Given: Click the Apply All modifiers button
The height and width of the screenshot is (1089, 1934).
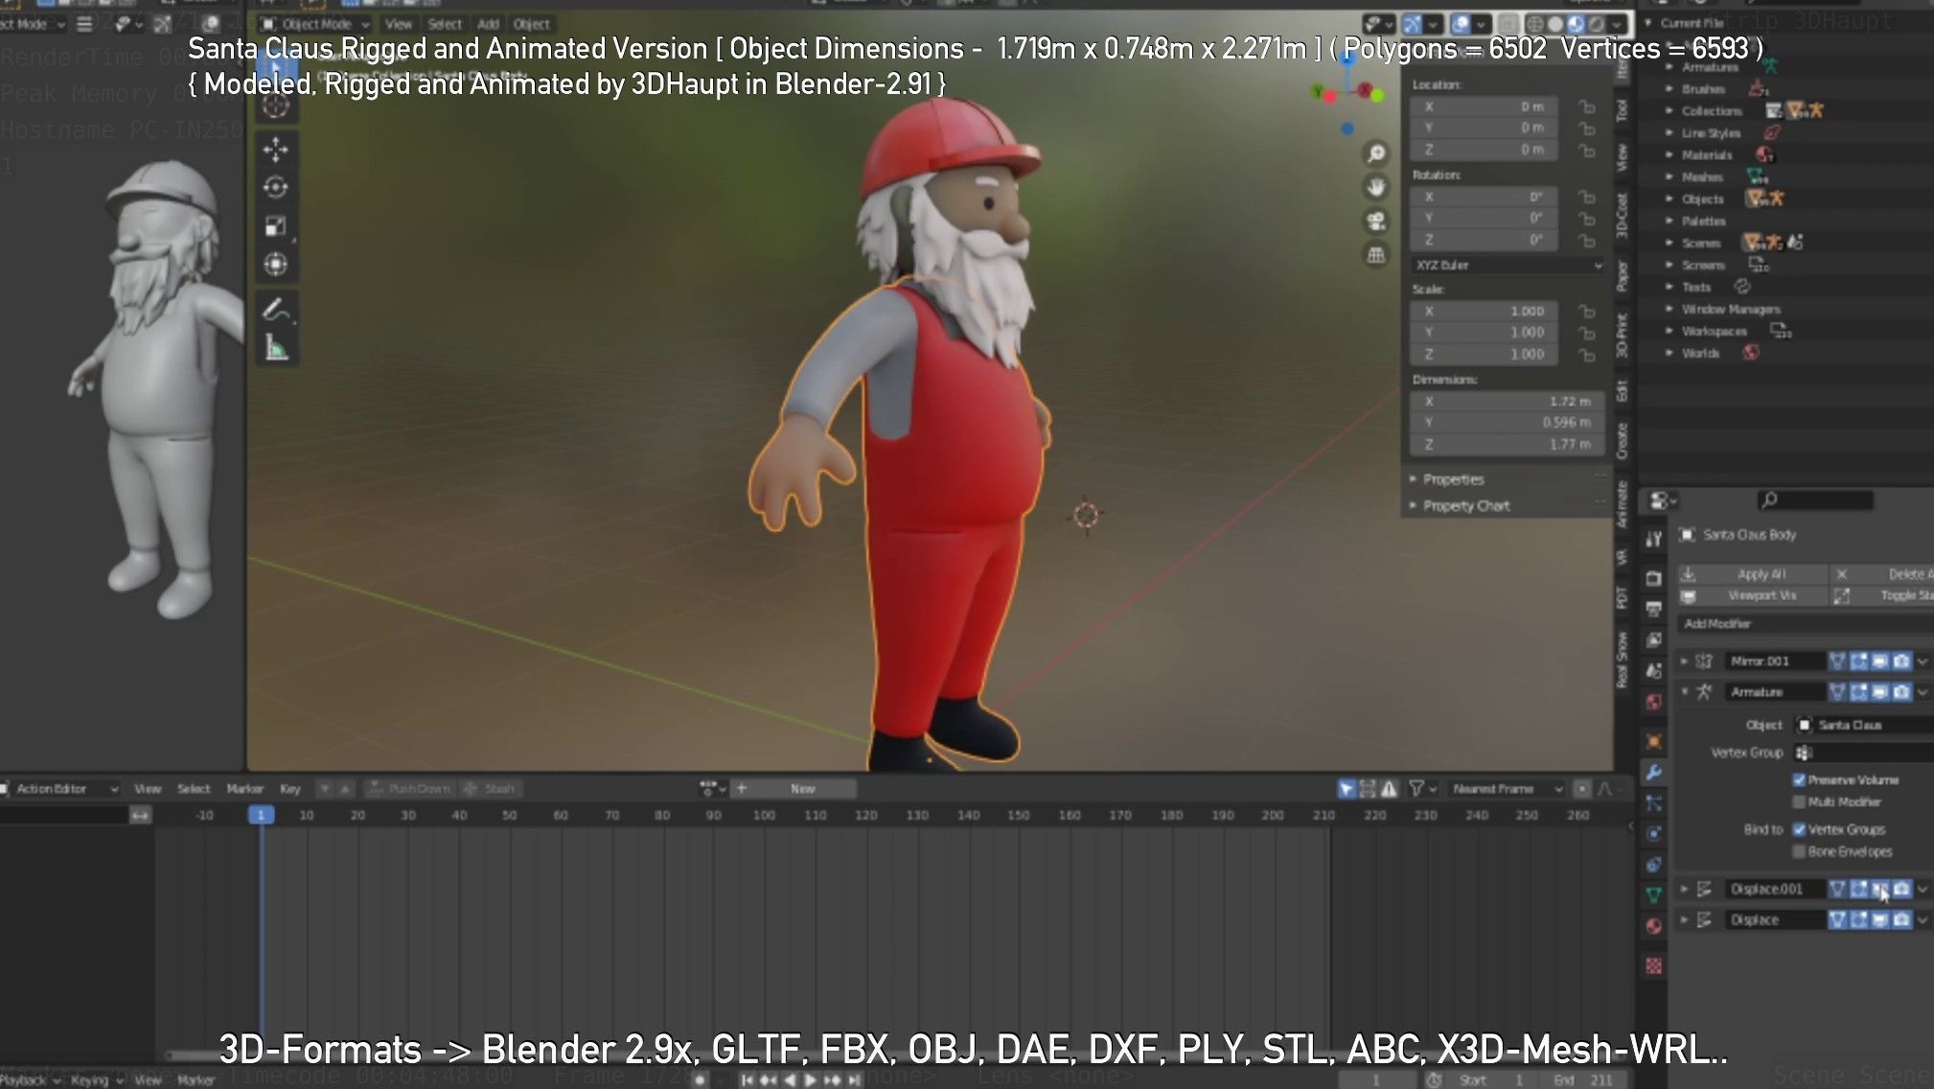Looking at the screenshot, I should click(1752, 573).
